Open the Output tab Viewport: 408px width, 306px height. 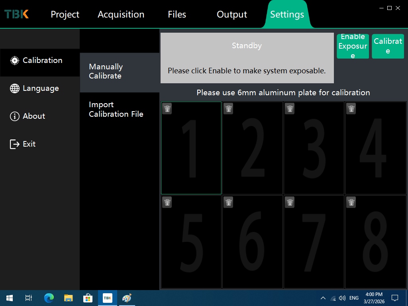(231, 14)
